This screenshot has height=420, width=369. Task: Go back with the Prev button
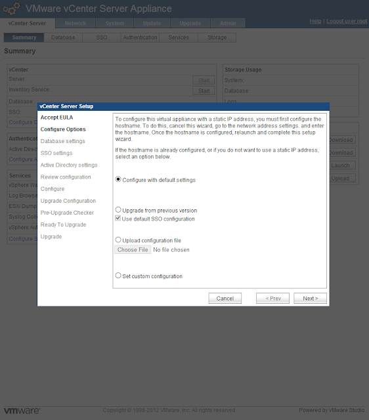(x=272, y=299)
